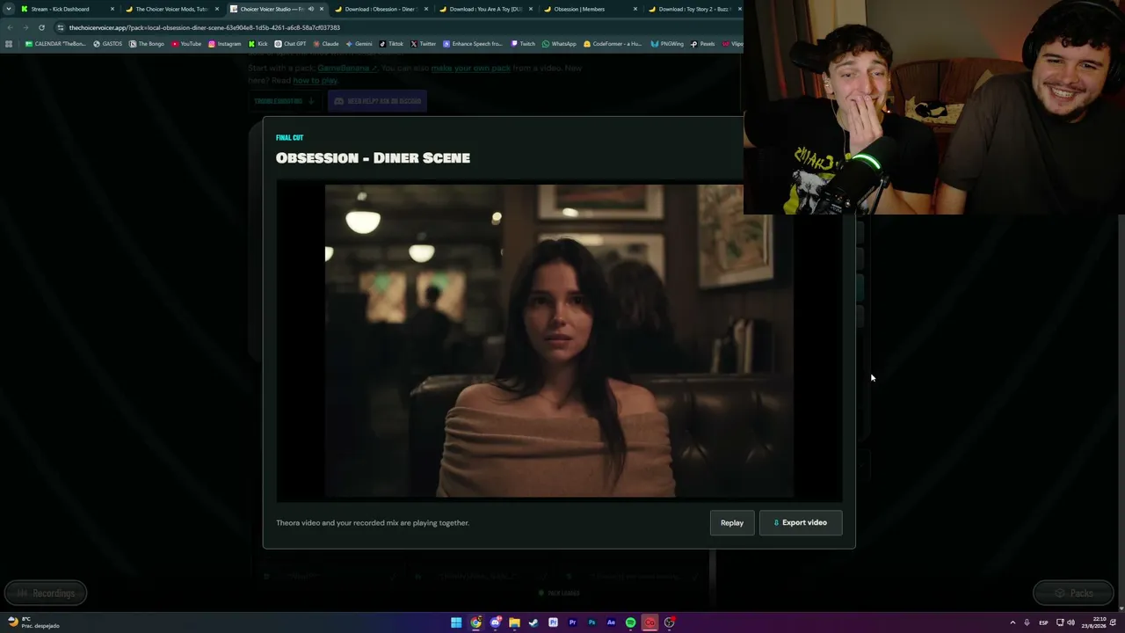Reload the page with the refresh icon

(41, 27)
